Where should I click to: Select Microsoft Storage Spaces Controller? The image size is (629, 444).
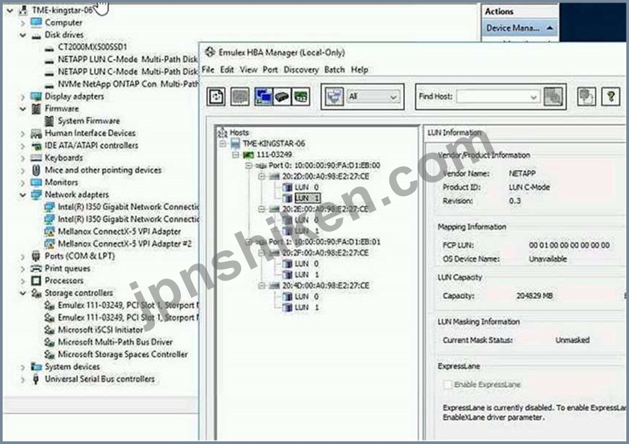(x=123, y=354)
